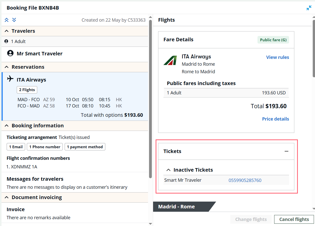Click the Flight confirmation numbers heading

(x=38, y=158)
